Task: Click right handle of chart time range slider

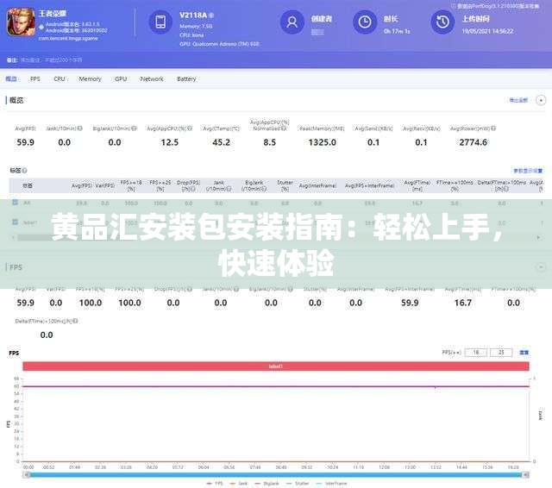Action: [525, 475]
